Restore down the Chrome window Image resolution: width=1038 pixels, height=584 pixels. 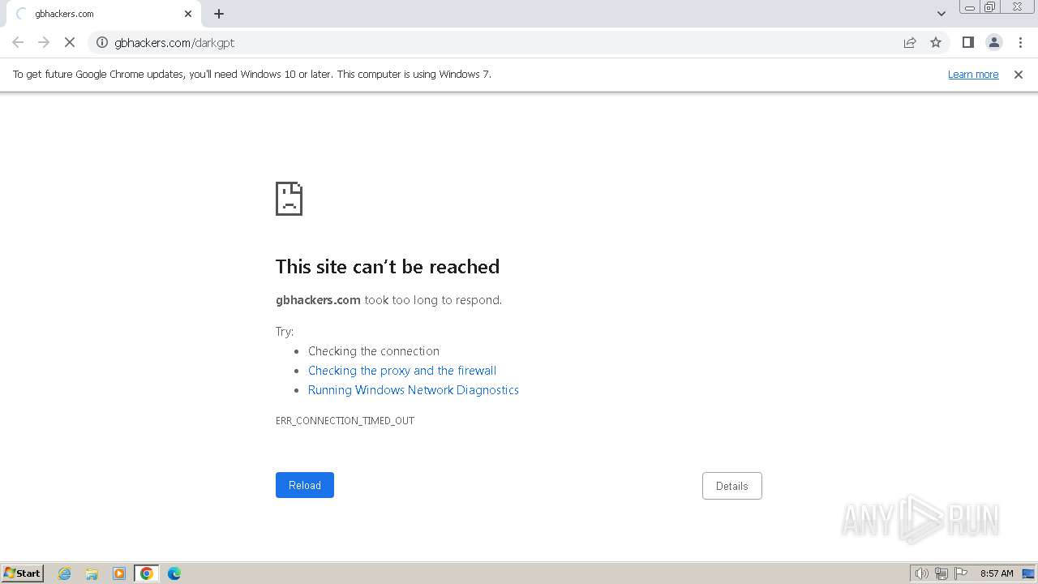pyautogui.click(x=990, y=7)
